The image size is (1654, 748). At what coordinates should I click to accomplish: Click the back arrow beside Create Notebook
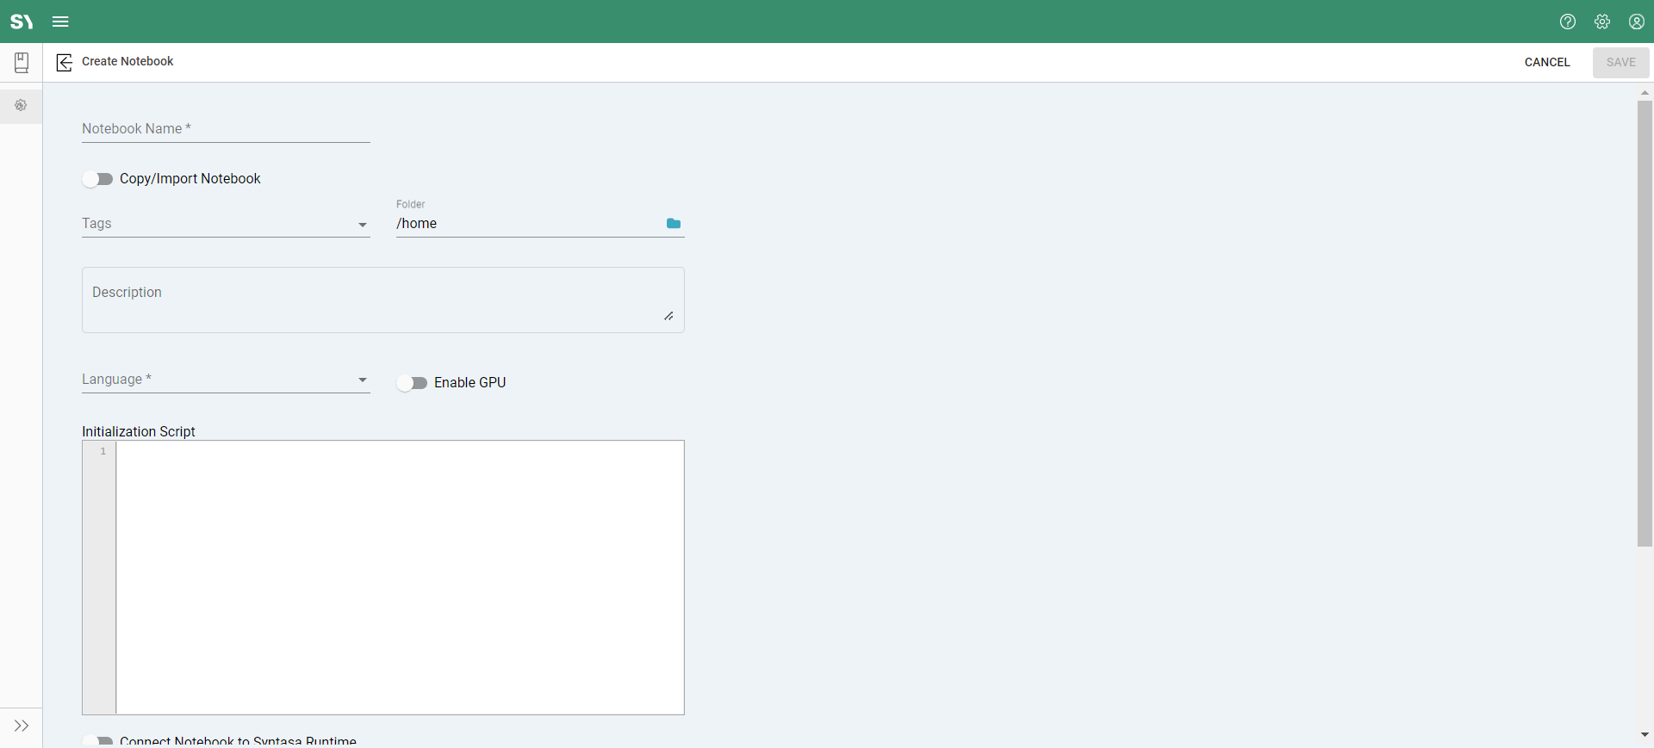point(64,62)
